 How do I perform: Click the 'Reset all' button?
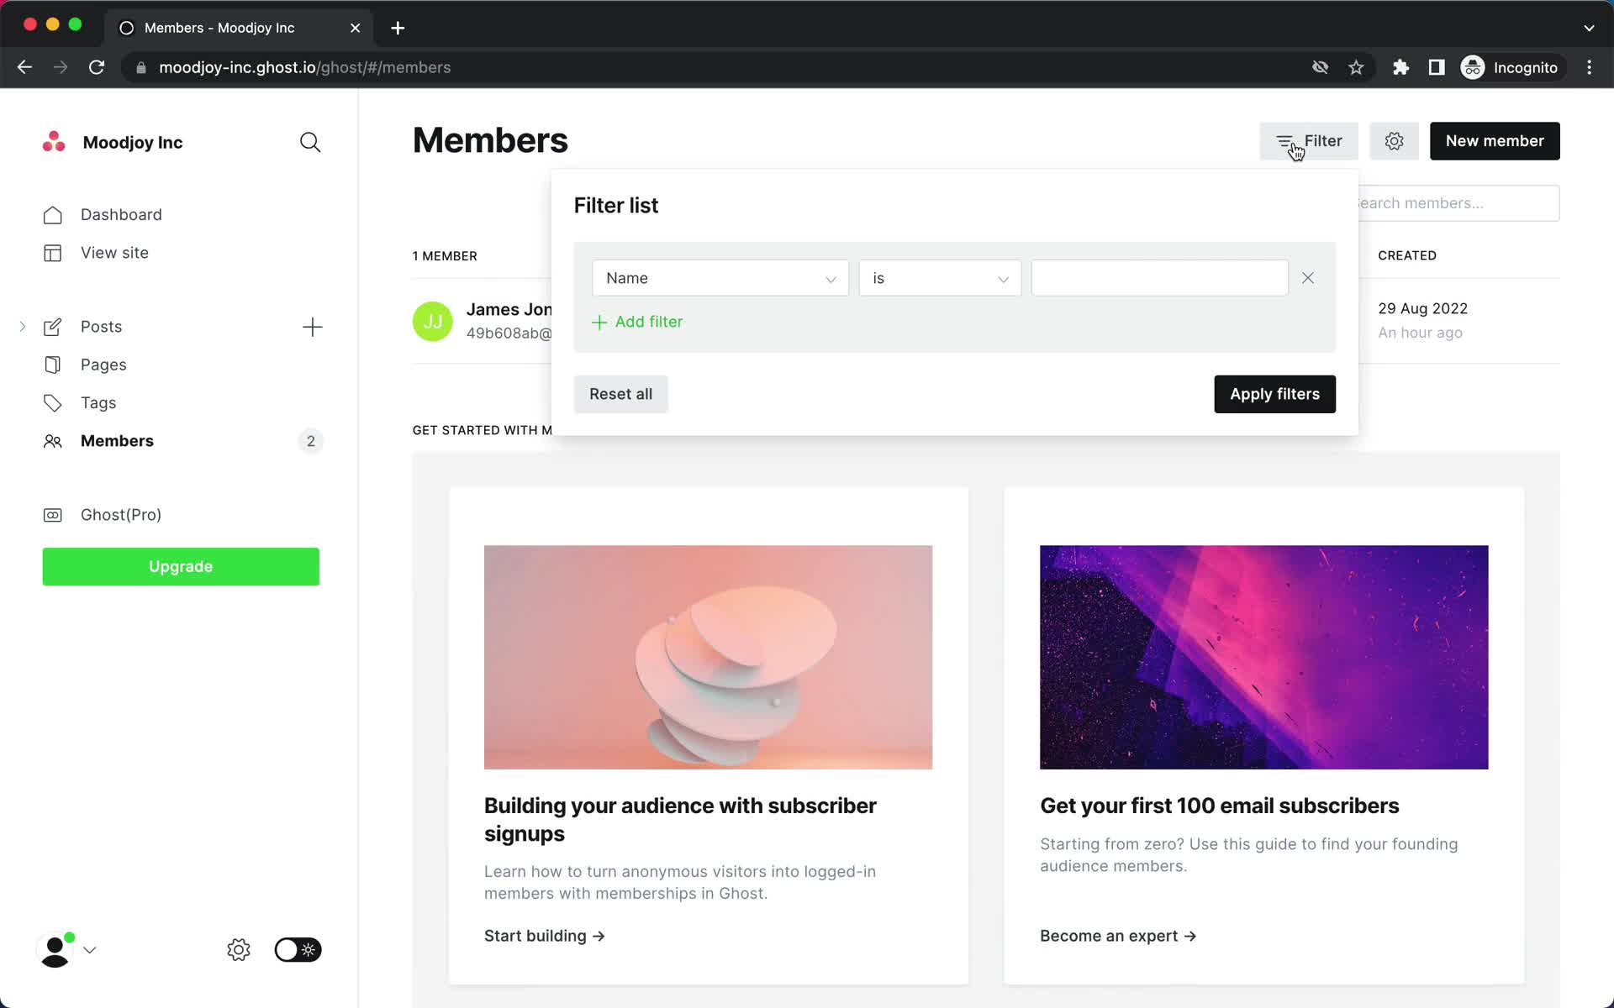coord(620,394)
